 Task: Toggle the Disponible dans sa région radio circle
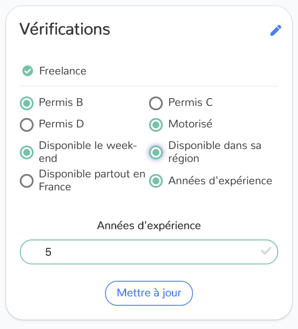tap(156, 152)
